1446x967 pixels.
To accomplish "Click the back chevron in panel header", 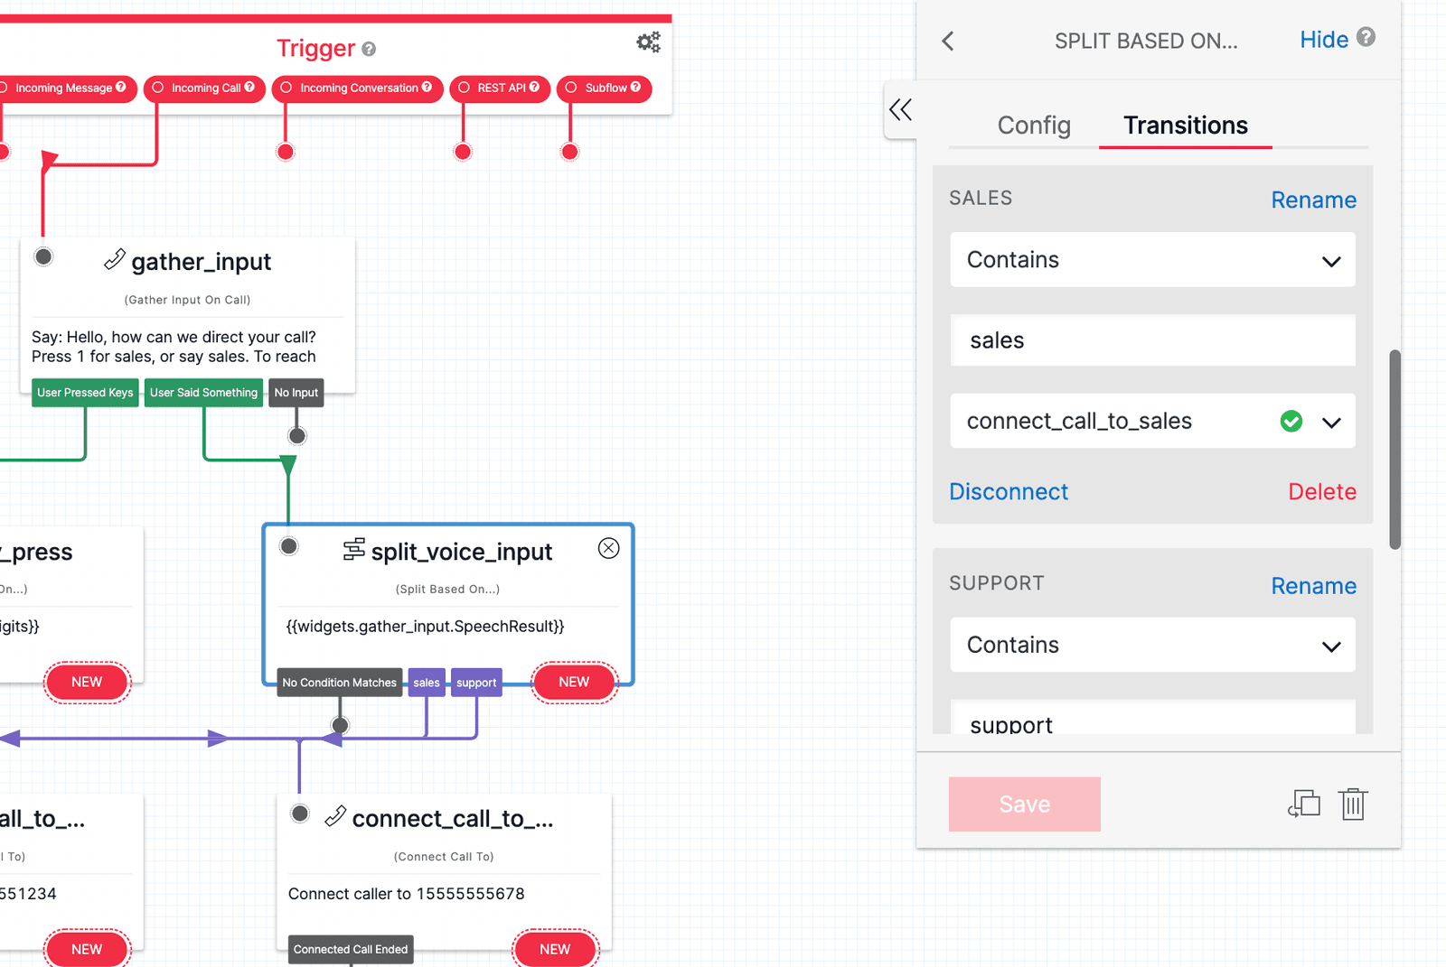I will coord(947,41).
